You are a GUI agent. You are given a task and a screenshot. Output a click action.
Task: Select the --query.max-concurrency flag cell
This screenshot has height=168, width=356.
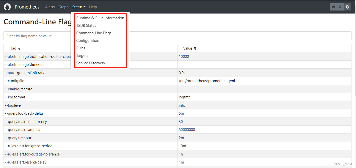(x=91, y=122)
